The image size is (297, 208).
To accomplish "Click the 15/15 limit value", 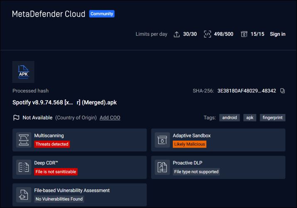I will pyautogui.click(x=257, y=34).
